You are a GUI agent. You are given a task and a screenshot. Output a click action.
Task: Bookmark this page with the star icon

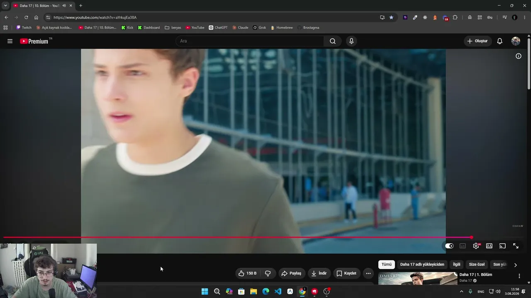391,17
